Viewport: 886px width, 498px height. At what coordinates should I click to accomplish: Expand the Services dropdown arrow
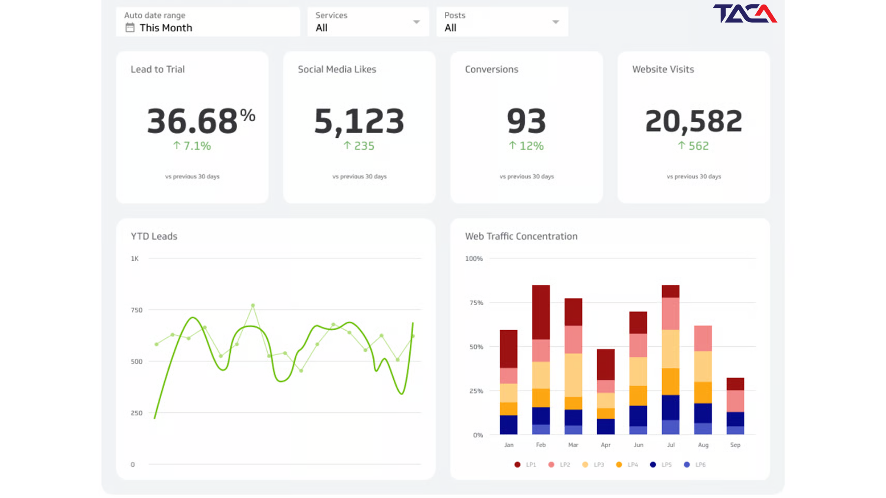coord(416,22)
